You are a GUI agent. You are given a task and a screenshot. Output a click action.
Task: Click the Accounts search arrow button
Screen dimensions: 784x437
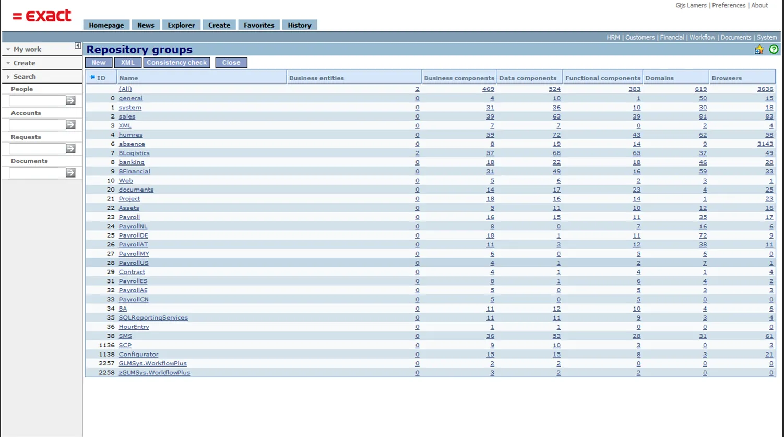pos(70,125)
